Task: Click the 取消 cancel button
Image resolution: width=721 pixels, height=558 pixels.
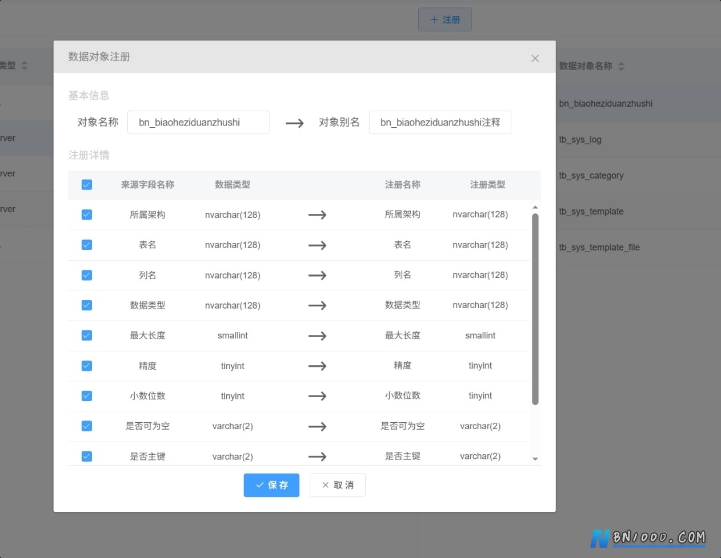Action: tap(338, 485)
